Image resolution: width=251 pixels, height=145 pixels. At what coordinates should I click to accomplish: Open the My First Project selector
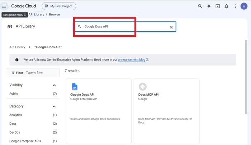tap(59, 6)
